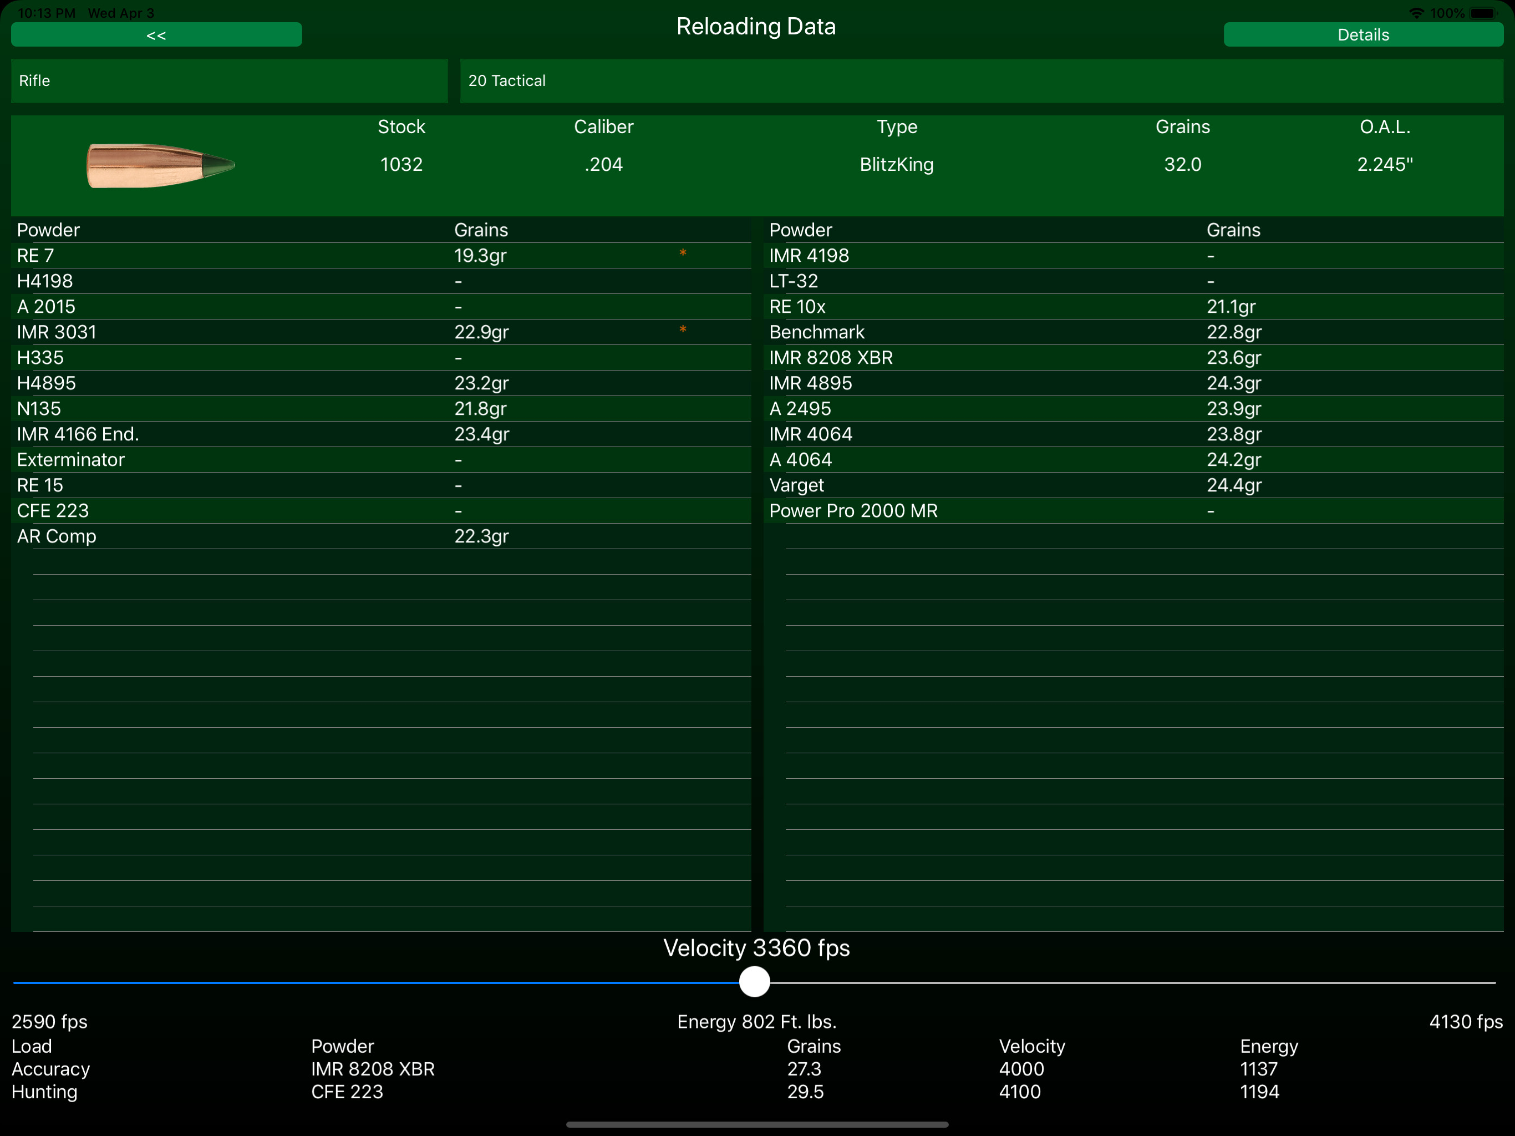
Task: Click the 27.3 grains accuracy value
Action: 804,1069
